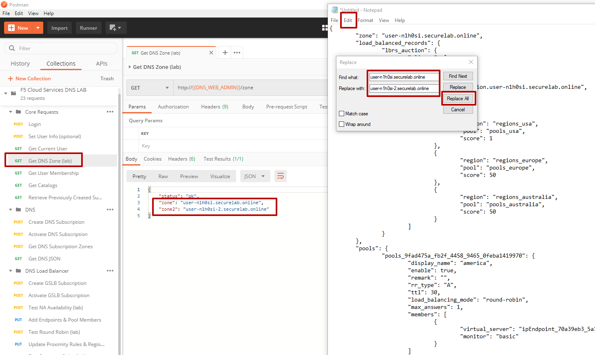Viewport: 595px width, 355px height.
Task: Open the tab options ellipsis menu
Action: (237, 53)
